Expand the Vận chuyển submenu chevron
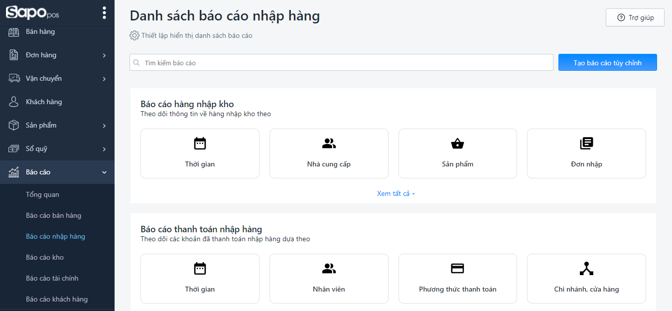Image resolution: width=672 pixels, height=311 pixels. [x=104, y=79]
